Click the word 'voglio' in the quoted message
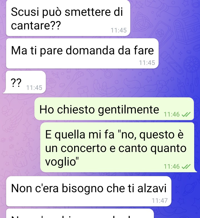Viewport: 200px width, 218px height. (62, 161)
